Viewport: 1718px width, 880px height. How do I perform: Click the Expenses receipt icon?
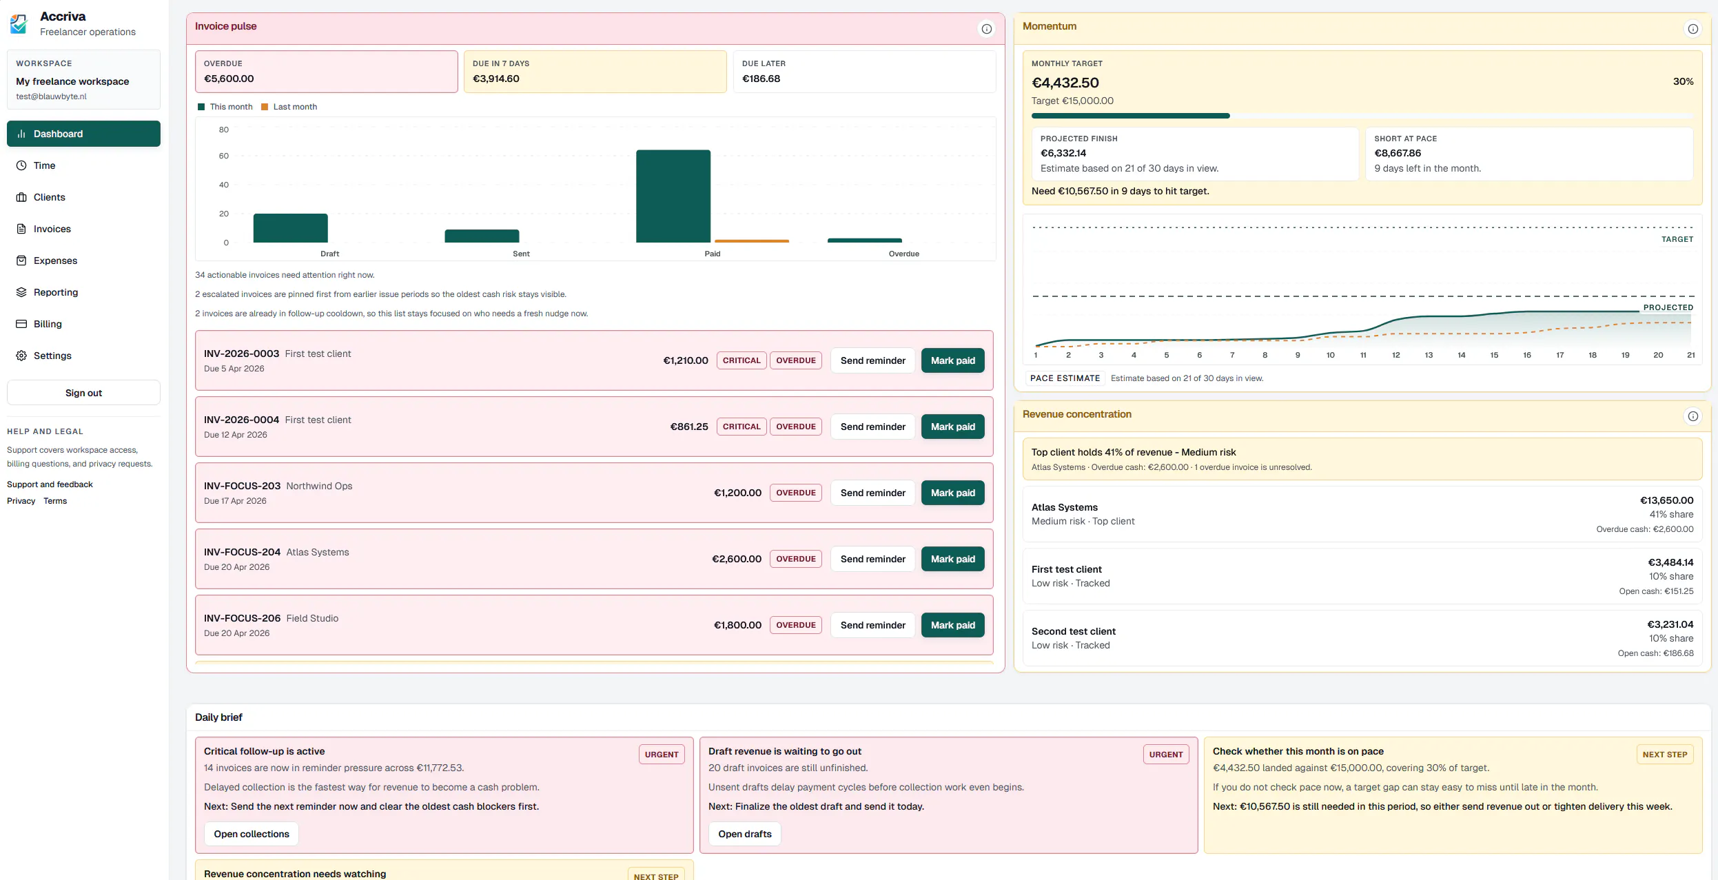21,260
